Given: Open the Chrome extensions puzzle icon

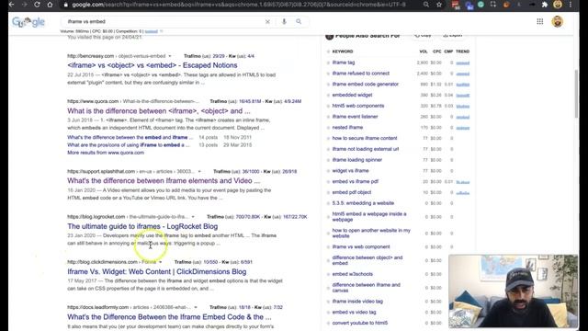Looking at the screenshot, I should [x=545, y=5].
